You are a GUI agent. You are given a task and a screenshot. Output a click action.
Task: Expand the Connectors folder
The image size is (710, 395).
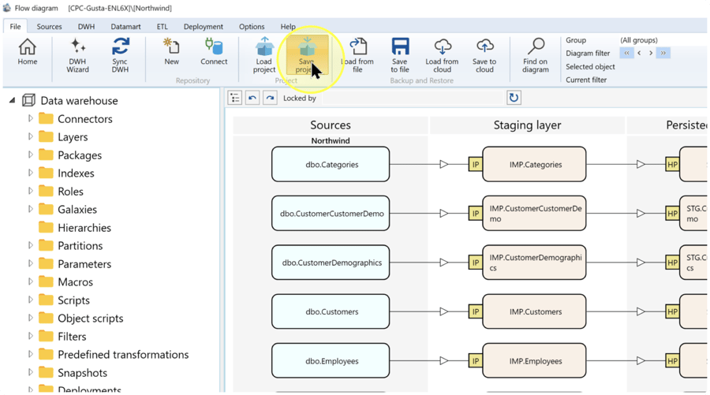click(x=30, y=118)
